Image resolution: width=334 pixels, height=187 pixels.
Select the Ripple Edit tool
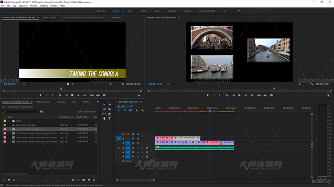[104, 109]
